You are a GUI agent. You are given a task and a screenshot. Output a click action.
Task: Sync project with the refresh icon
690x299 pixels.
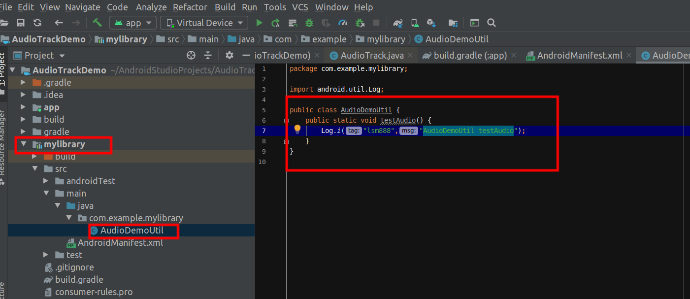pyautogui.click(x=37, y=23)
